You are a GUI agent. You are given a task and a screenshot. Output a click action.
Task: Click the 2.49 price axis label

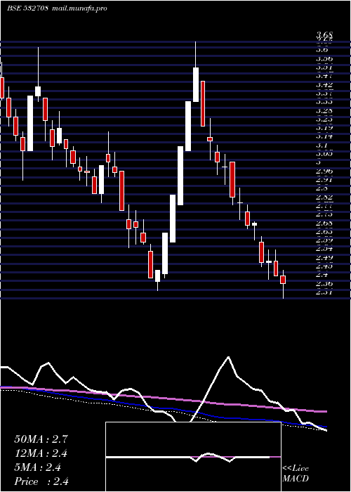[x=324, y=258]
